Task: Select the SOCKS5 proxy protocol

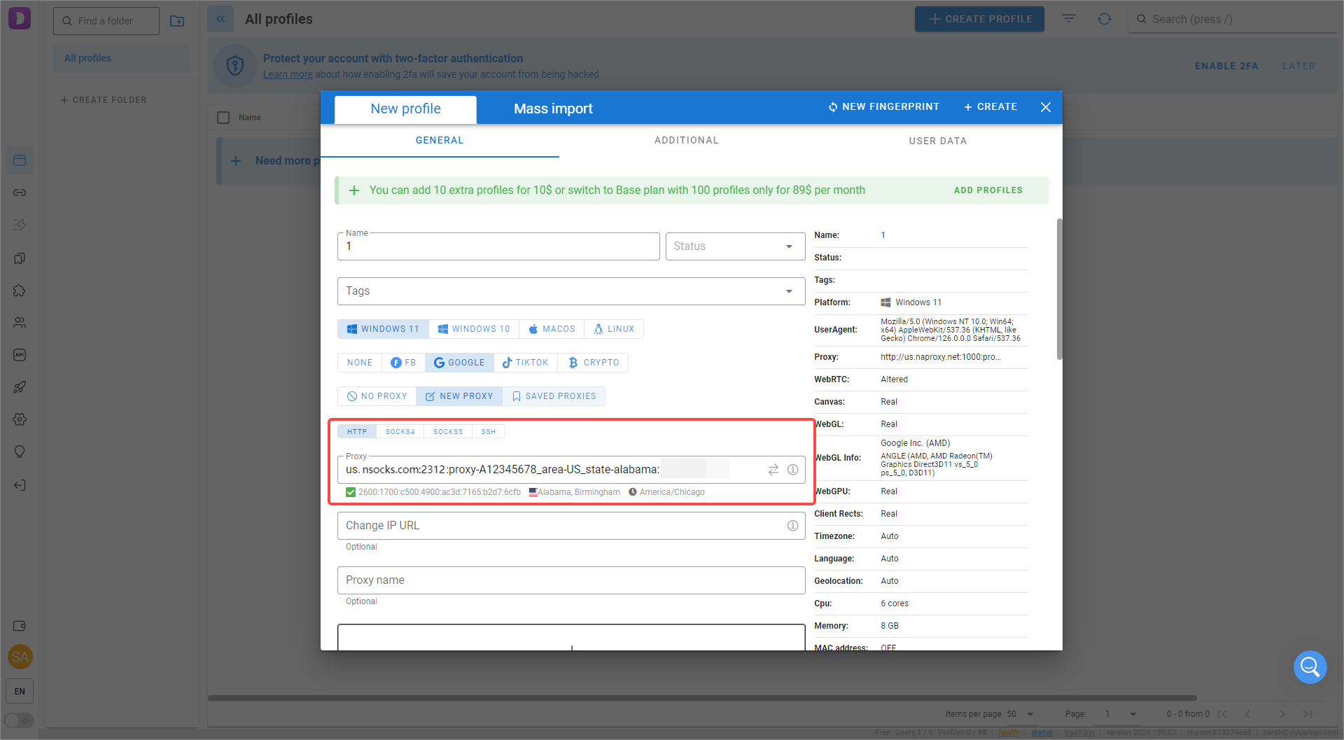Action: (x=448, y=432)
